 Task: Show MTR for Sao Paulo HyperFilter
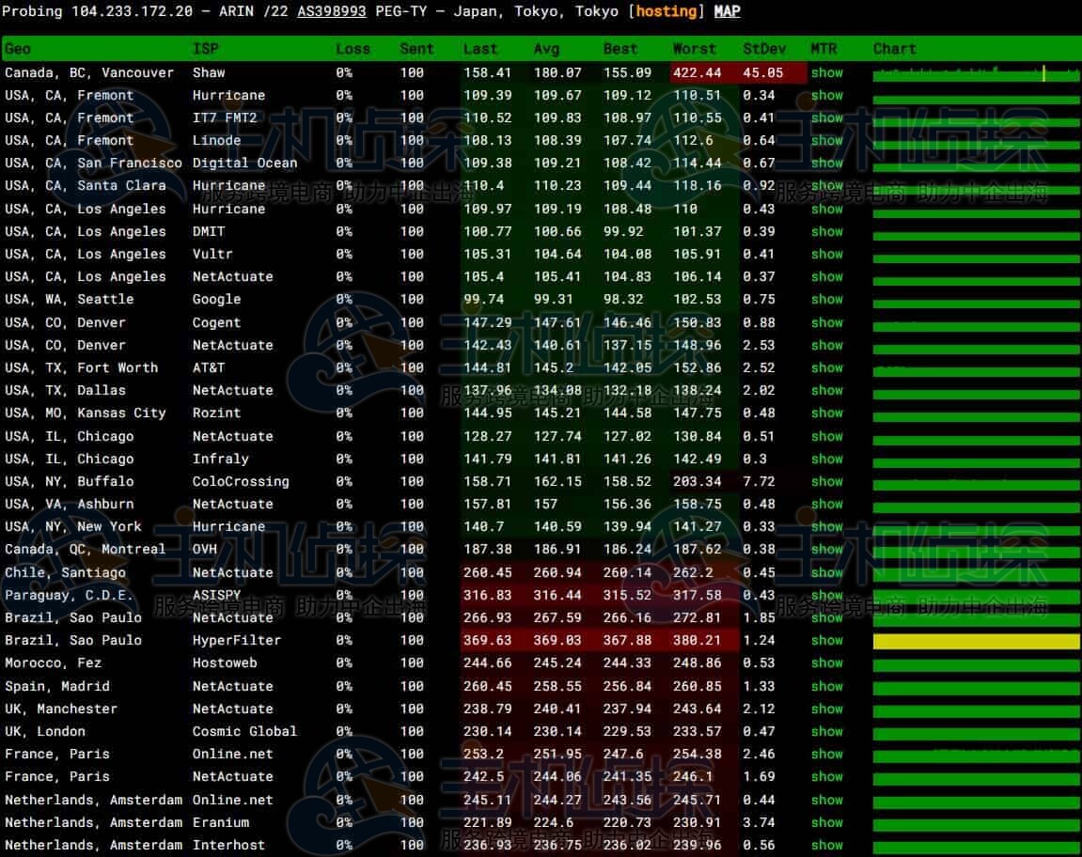click(826, 641)
